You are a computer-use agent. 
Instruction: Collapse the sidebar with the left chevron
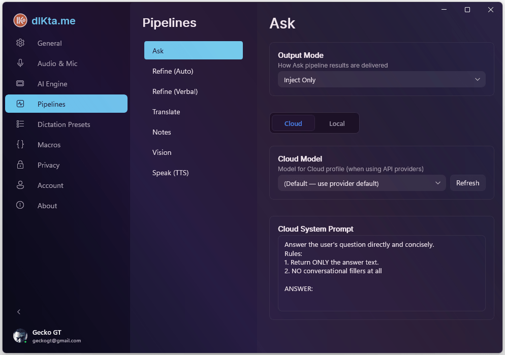[19, 312]
